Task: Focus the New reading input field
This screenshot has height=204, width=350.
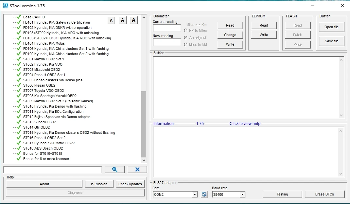Action: (x=166, y=42)
